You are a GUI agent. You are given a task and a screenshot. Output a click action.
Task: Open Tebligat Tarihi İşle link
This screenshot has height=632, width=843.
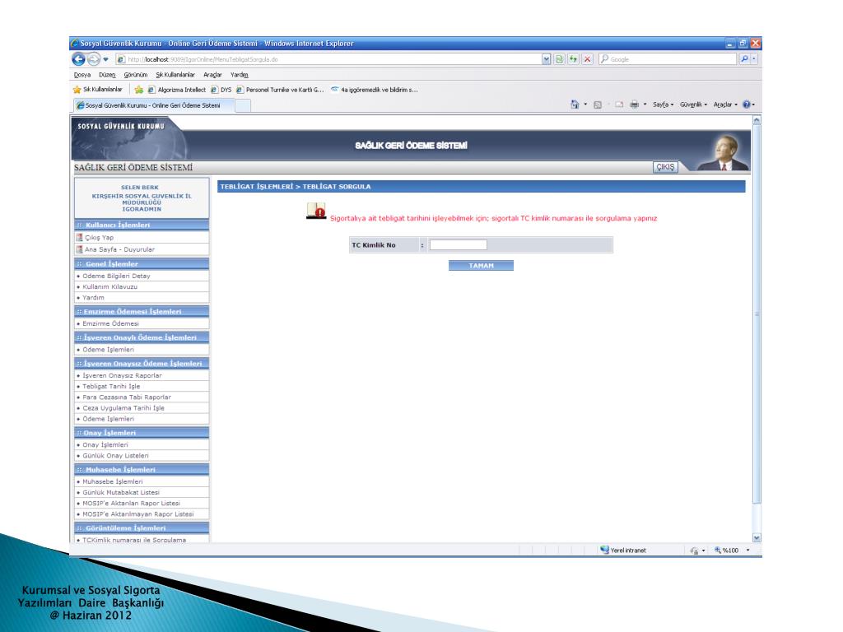111,387
